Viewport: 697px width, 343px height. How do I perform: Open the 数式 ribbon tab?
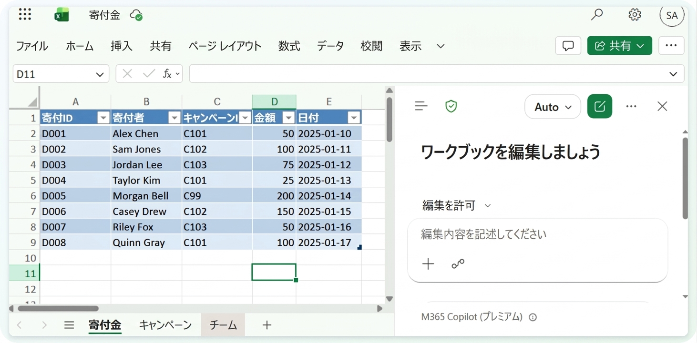[289, 46]
